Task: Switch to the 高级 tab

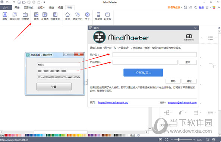Action: [51, 7]
